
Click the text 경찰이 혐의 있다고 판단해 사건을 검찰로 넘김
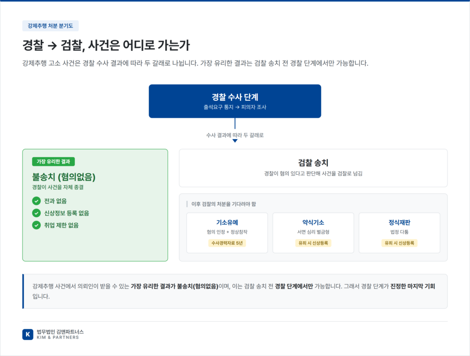click(313, 174)
